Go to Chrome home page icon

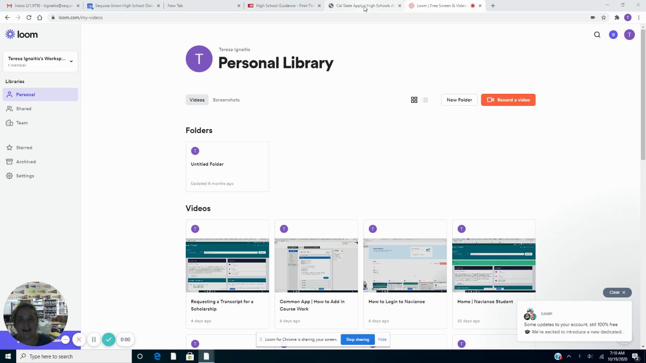point(39,17)
